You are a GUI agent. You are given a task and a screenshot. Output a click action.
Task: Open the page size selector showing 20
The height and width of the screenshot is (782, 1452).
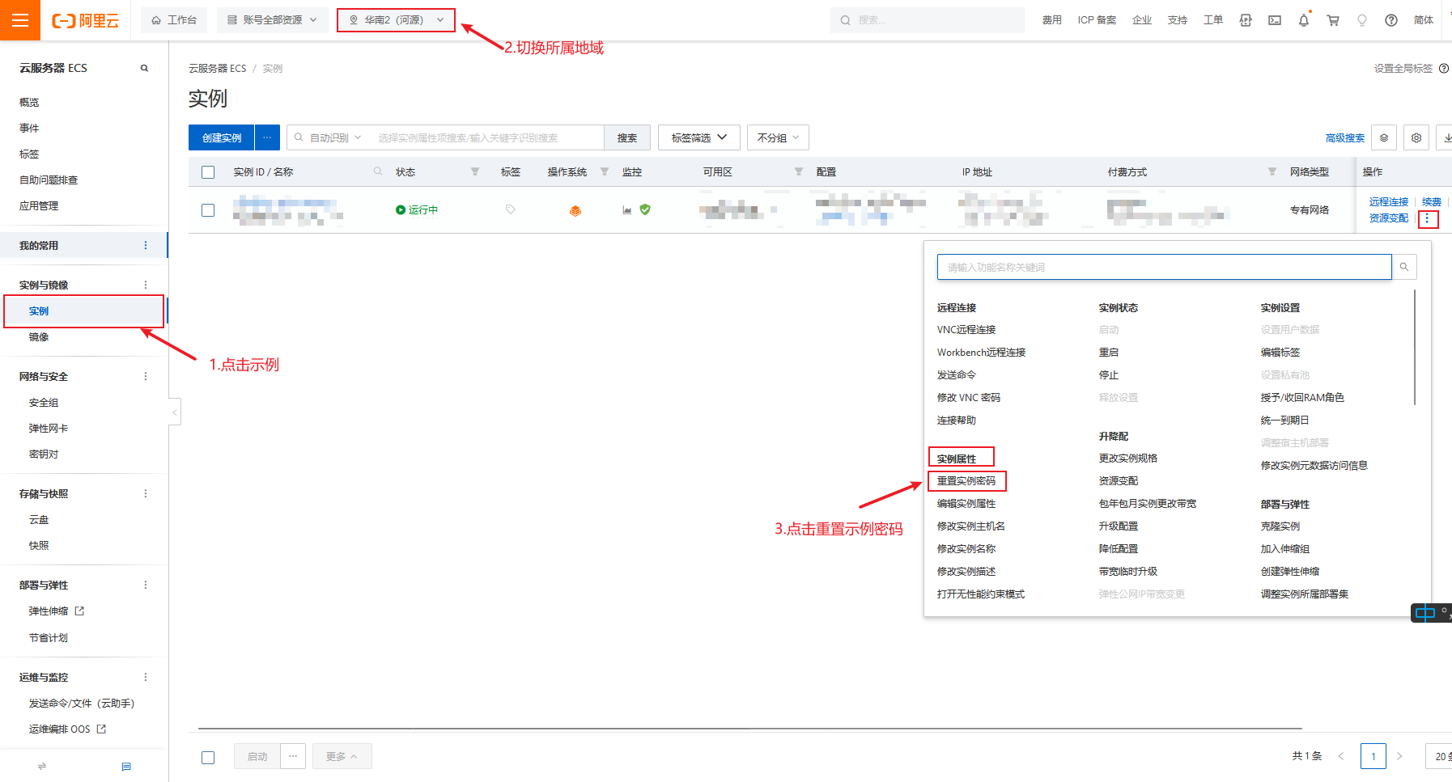point(1439,756)
